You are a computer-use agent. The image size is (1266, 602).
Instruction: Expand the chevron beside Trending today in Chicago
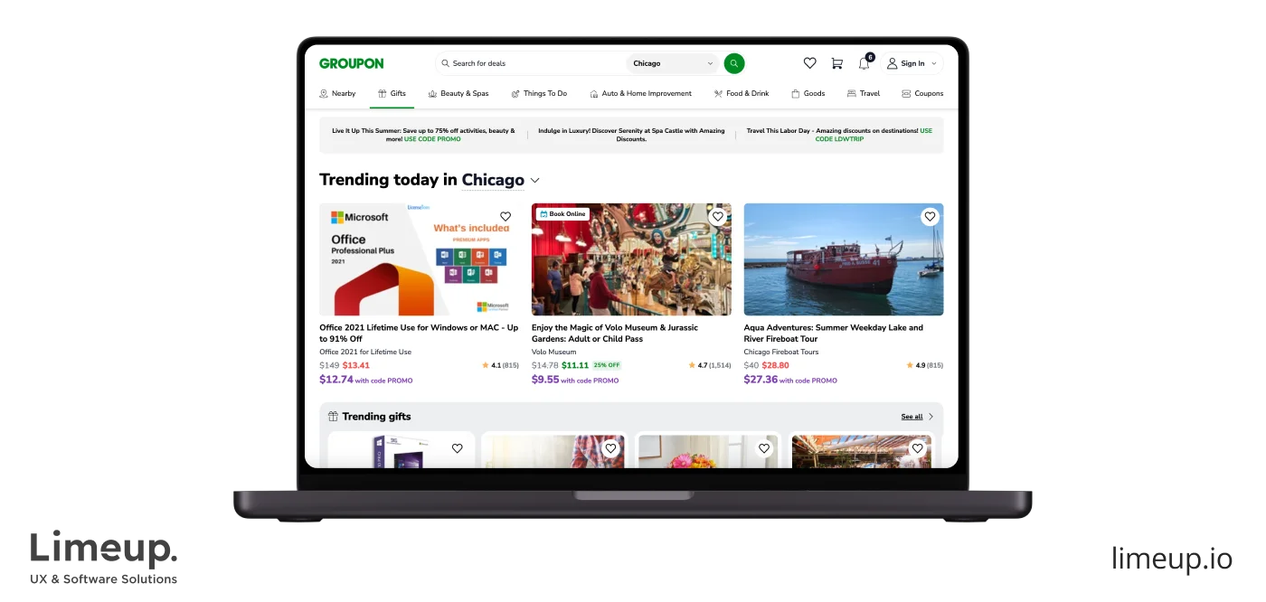(535, 181)
